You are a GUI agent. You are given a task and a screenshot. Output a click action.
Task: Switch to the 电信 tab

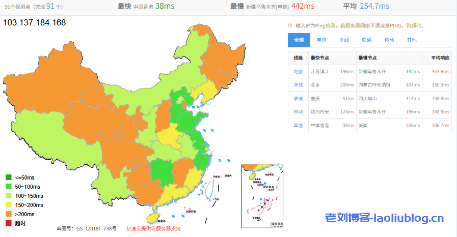[321, 40]
